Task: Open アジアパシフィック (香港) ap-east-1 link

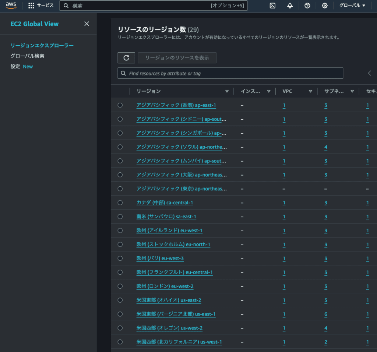Action: tap(176, 105)
